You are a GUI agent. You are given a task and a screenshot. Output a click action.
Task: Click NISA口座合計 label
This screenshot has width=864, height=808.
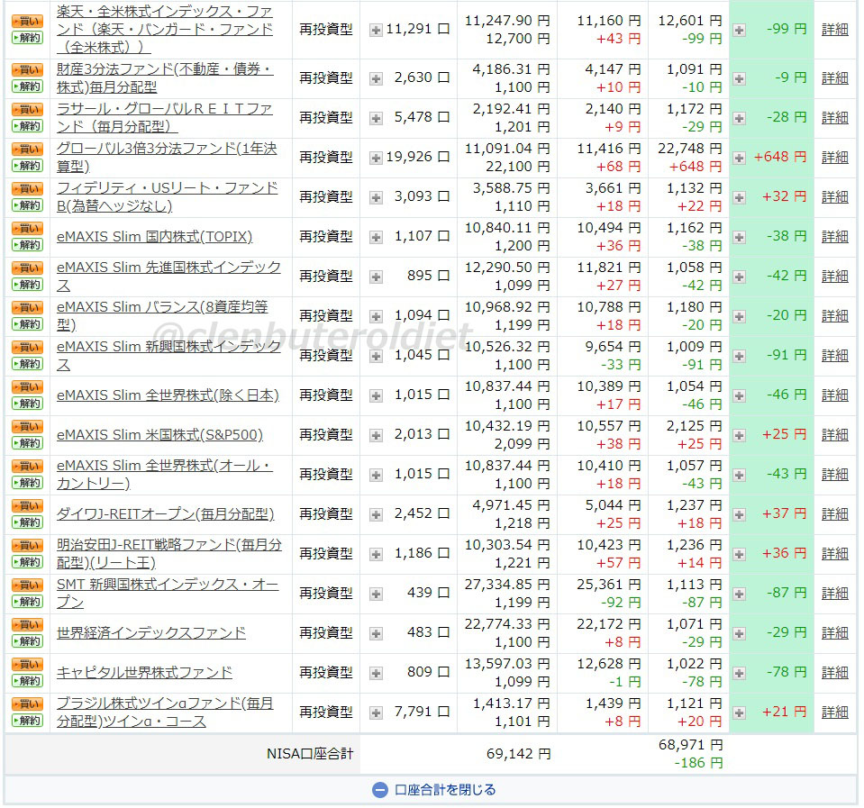point(310,754)
